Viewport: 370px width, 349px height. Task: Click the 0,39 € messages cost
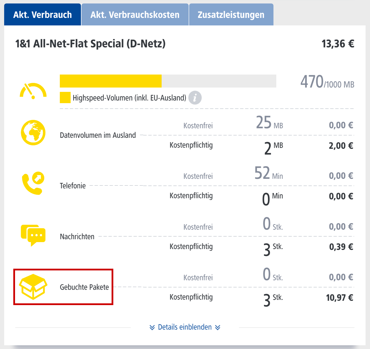(341, 247)
